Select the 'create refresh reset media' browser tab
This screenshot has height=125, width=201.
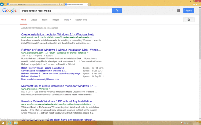[77, 5]
